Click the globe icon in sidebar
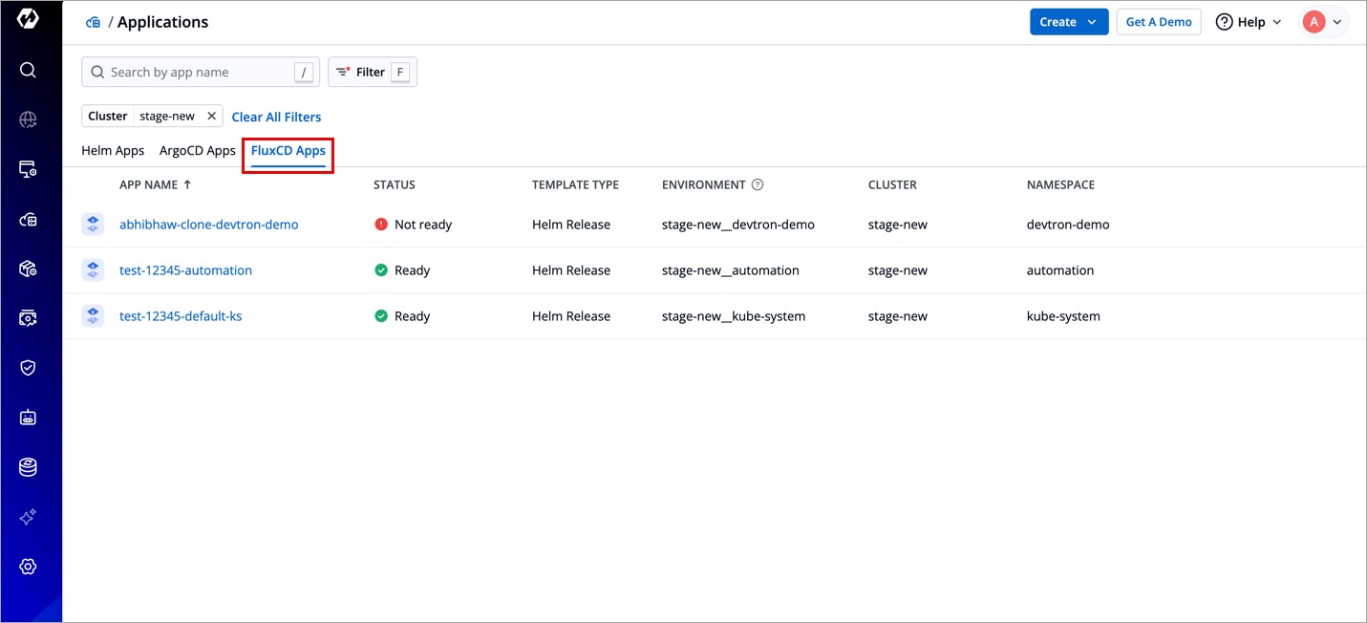Viewport: 1367px width, 623px height. click(28, 119)
